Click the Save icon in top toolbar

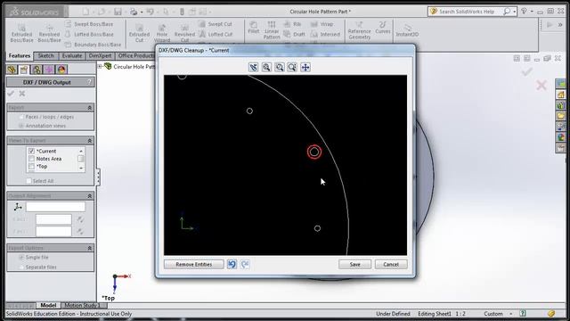118,12
